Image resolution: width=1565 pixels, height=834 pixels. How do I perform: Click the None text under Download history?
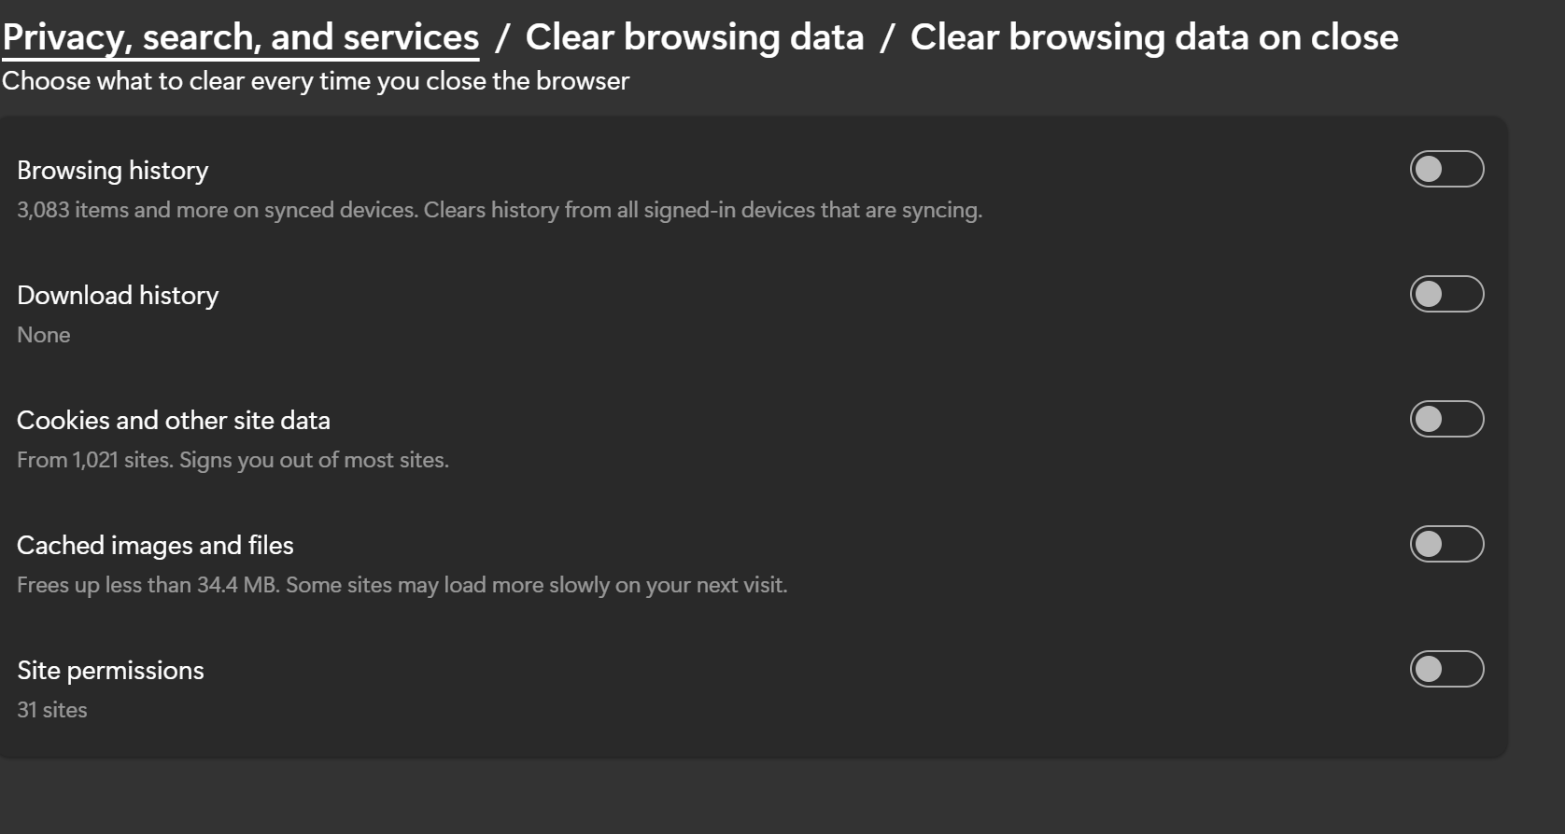pyautogui.click(x=44, y=335)
